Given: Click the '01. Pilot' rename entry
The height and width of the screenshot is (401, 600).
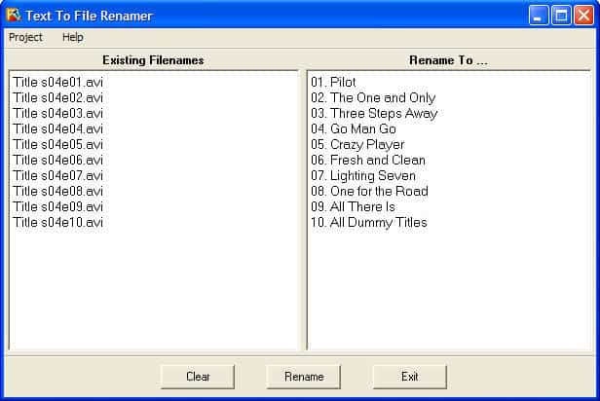Looking at the screenshot, I should click(x=333, y=82).
